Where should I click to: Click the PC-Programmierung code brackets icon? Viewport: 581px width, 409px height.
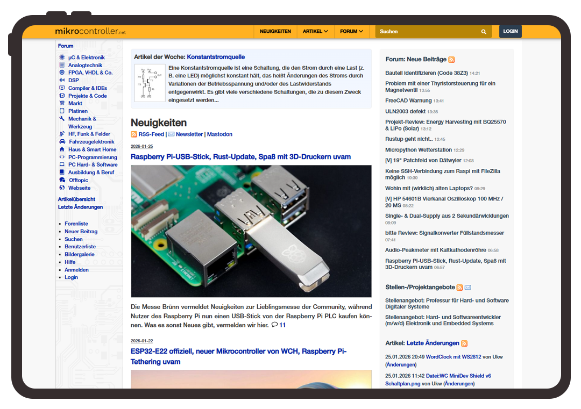click(62, 157)
